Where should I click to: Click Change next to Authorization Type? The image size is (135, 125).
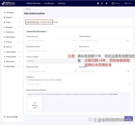point(55,22)
